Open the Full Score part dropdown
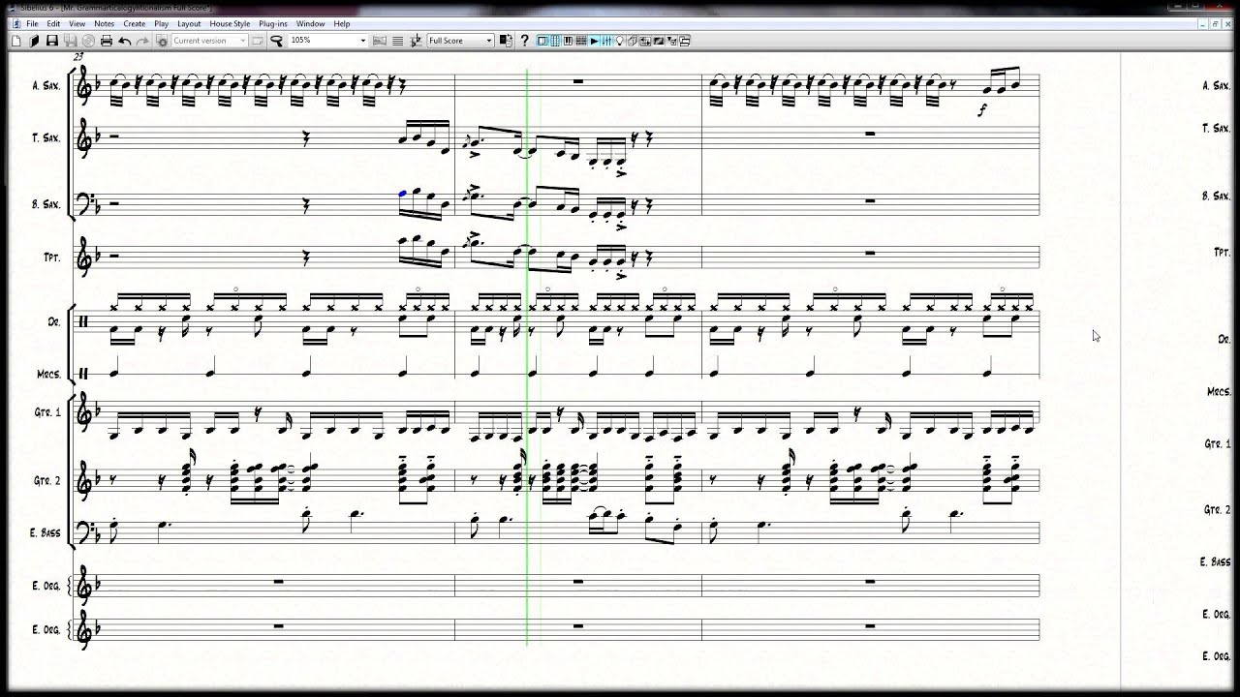1240x697 pixels. tap(461, 41)
